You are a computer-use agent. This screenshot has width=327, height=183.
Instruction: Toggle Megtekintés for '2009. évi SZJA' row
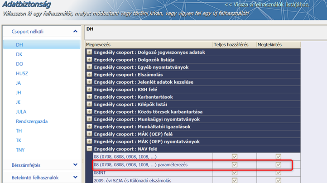pos(279,180)
